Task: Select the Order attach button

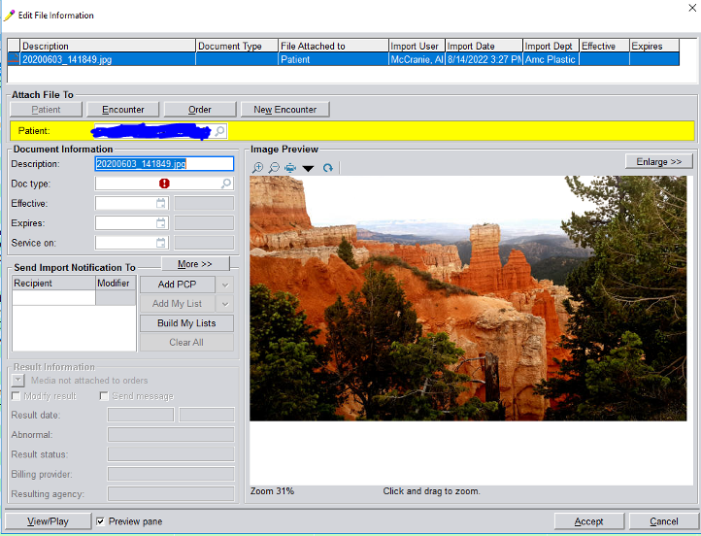Action: click(x=200, y=110)
